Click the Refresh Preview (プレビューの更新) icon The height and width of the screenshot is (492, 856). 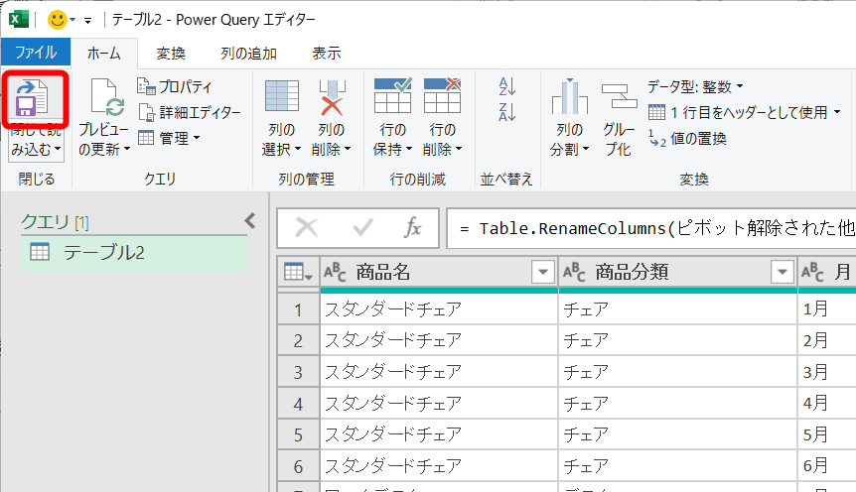107,97
